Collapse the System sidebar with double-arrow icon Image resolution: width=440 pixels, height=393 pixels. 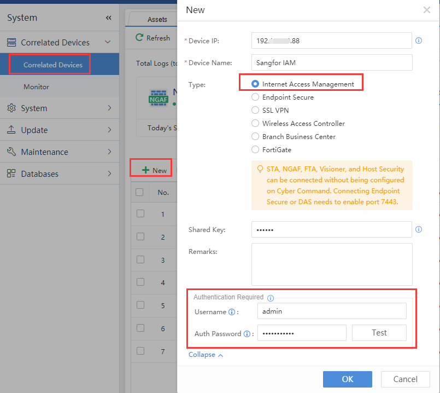[x=108, y=18]
